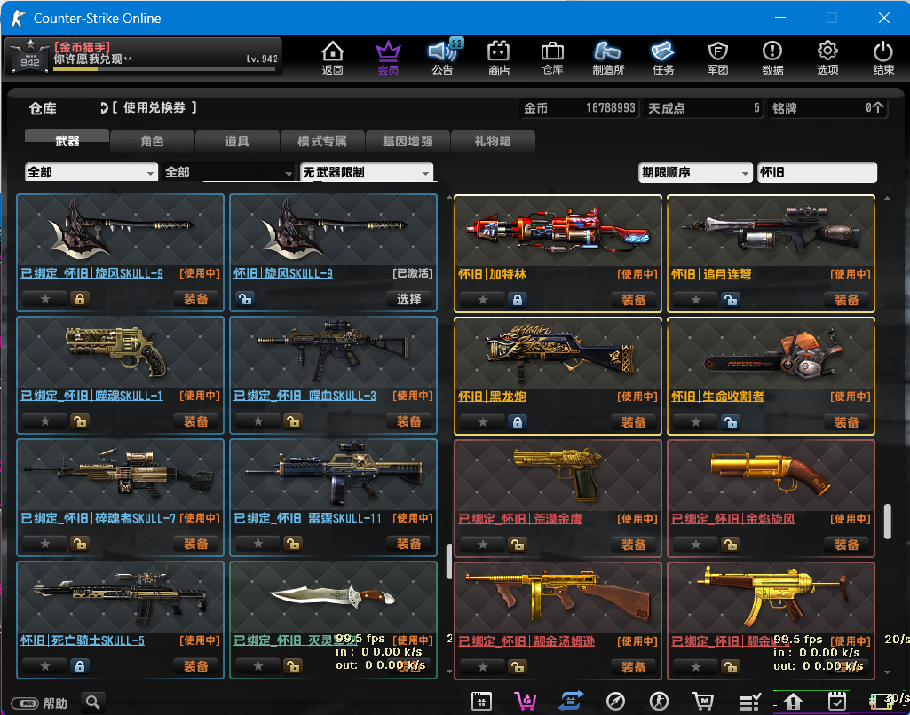The height and width of the screenshot is (715, 910).
Task: Equip 碎魂者SKULL-7 with 装备
Action: 195,544
